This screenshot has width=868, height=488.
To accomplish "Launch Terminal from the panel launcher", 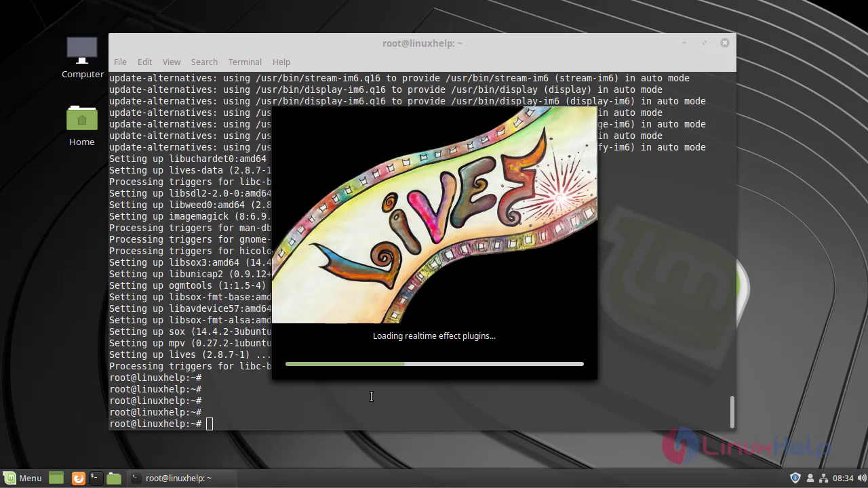I will pyautogui.click(x=95, y=478).
